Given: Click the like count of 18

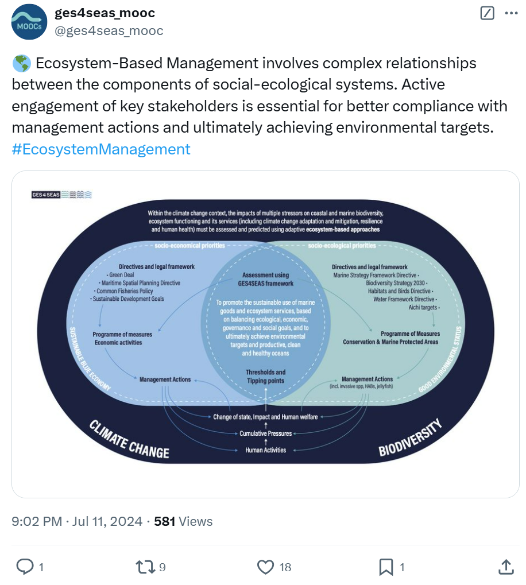Looking at the screenshot, I should (x=285, y=567).
